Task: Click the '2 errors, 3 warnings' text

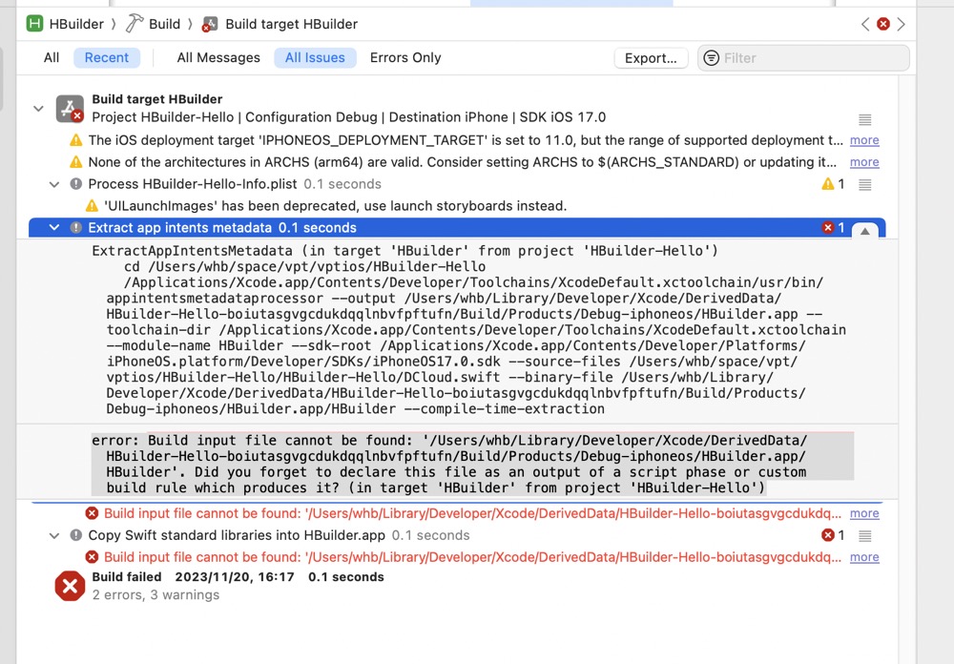Action: [x=156, y=595]
